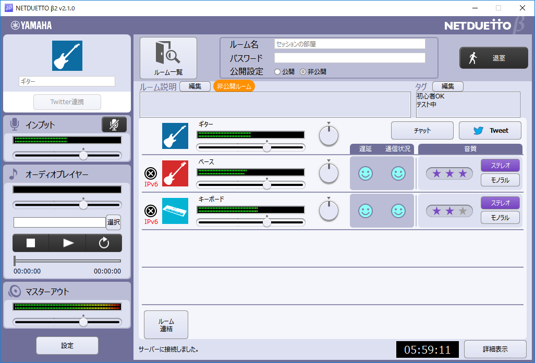The height and width of the screenshot is (363, 535).
Task: Open the room list with ルーム一覧 button
Action: point(168,58)
